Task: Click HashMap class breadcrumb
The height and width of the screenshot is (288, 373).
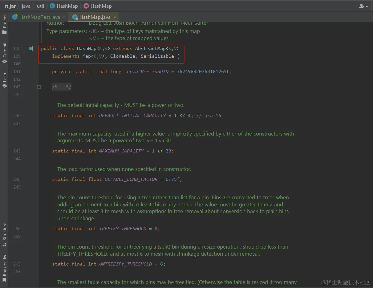Action: [x=64, y=6]
